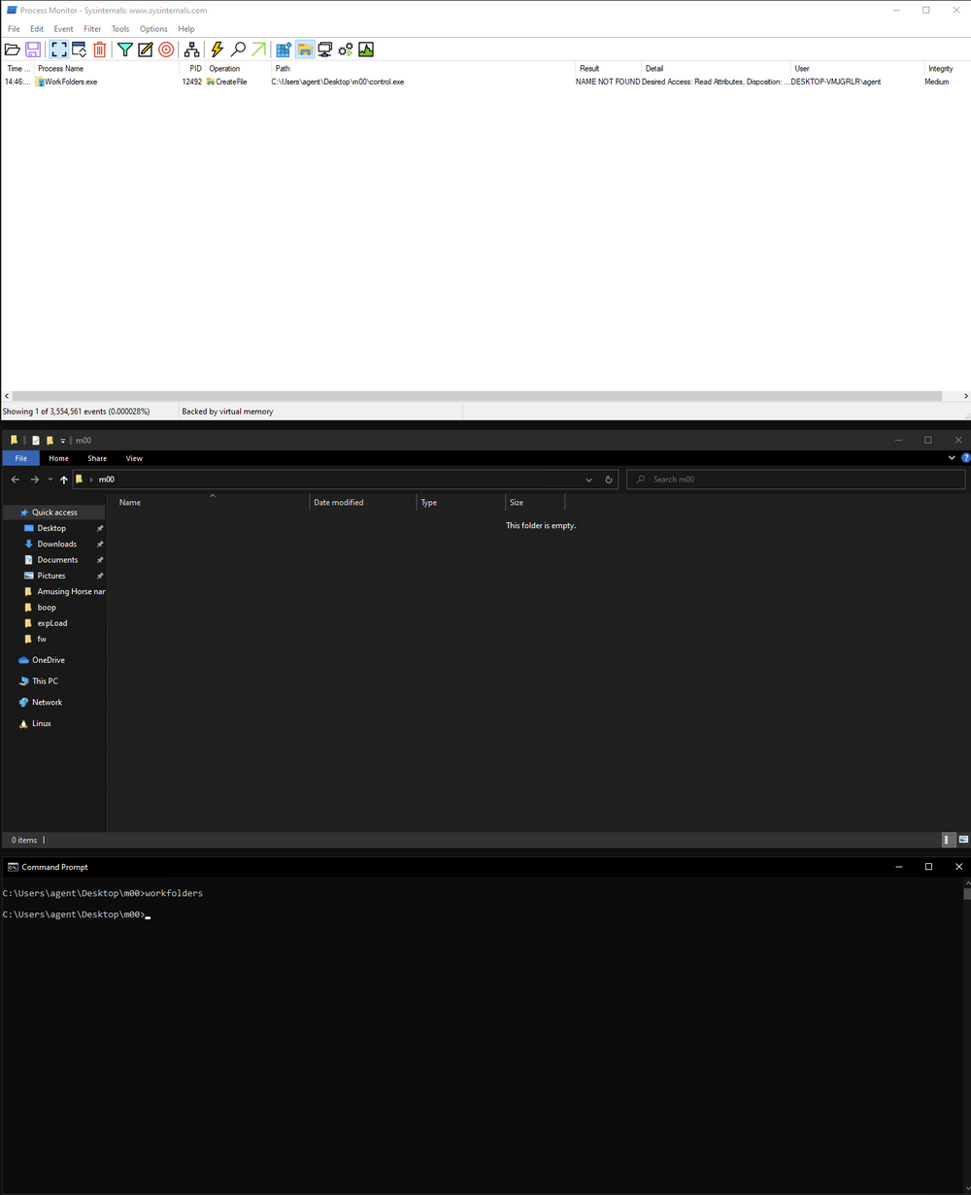Click the Open file icon in Process Monitor
This screenshot has height=1195, width=971.
click(x=13, y=50)
